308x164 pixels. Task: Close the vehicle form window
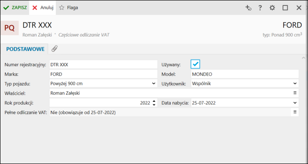(x=299, y=8)
